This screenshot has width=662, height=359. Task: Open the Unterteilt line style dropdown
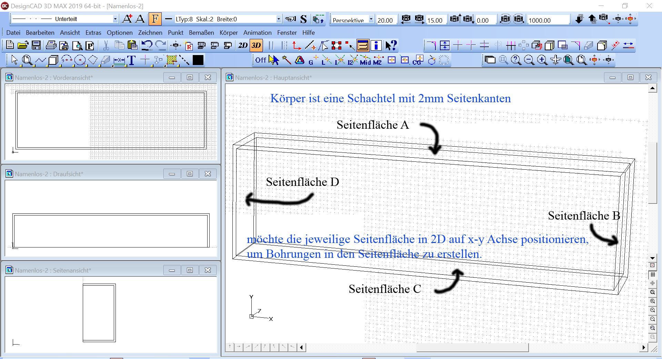click(x=115, y=19)
